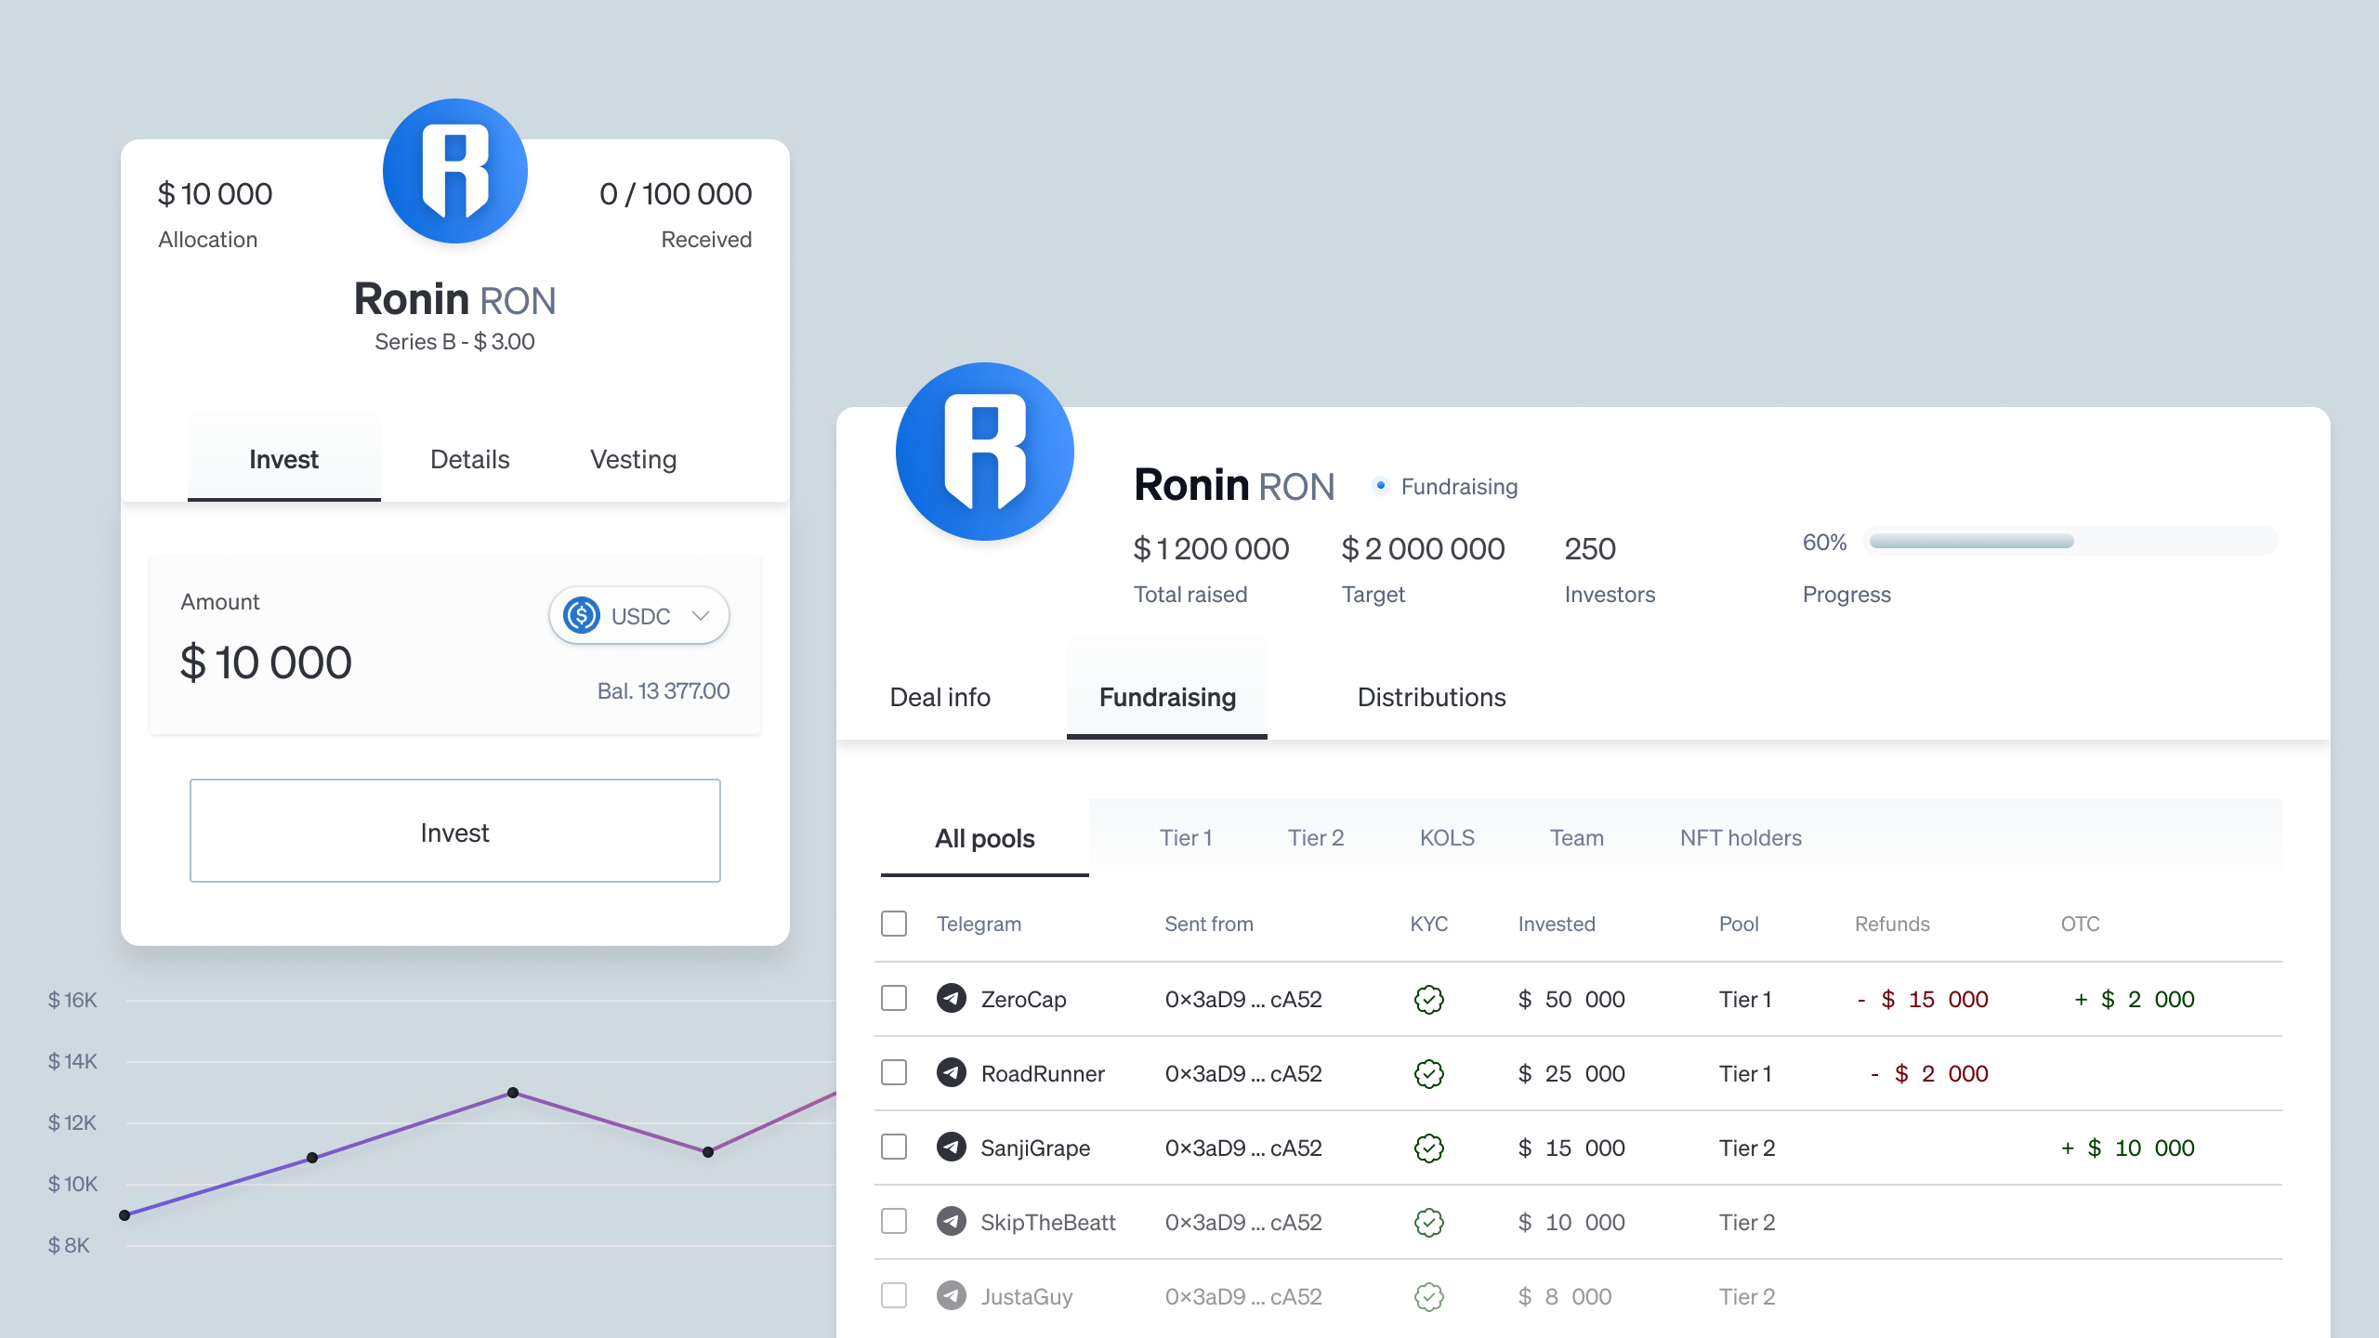Click Ronin logo on invest card
Screen dimensions: 2379x1338
455,171
